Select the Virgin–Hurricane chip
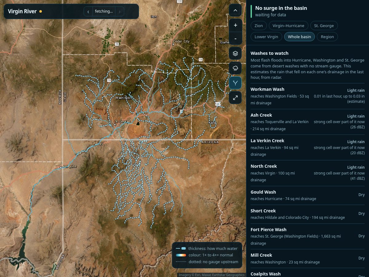Screen dimensions: 369x277 tap(288, 26)
